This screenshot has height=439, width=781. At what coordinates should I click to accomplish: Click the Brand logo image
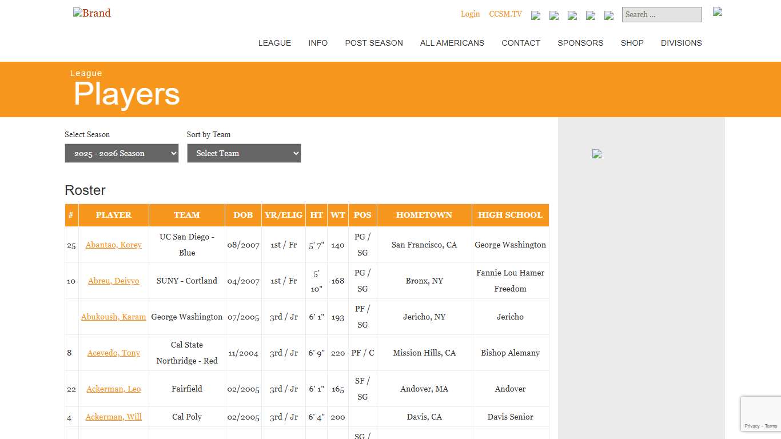tap(91, 13)
